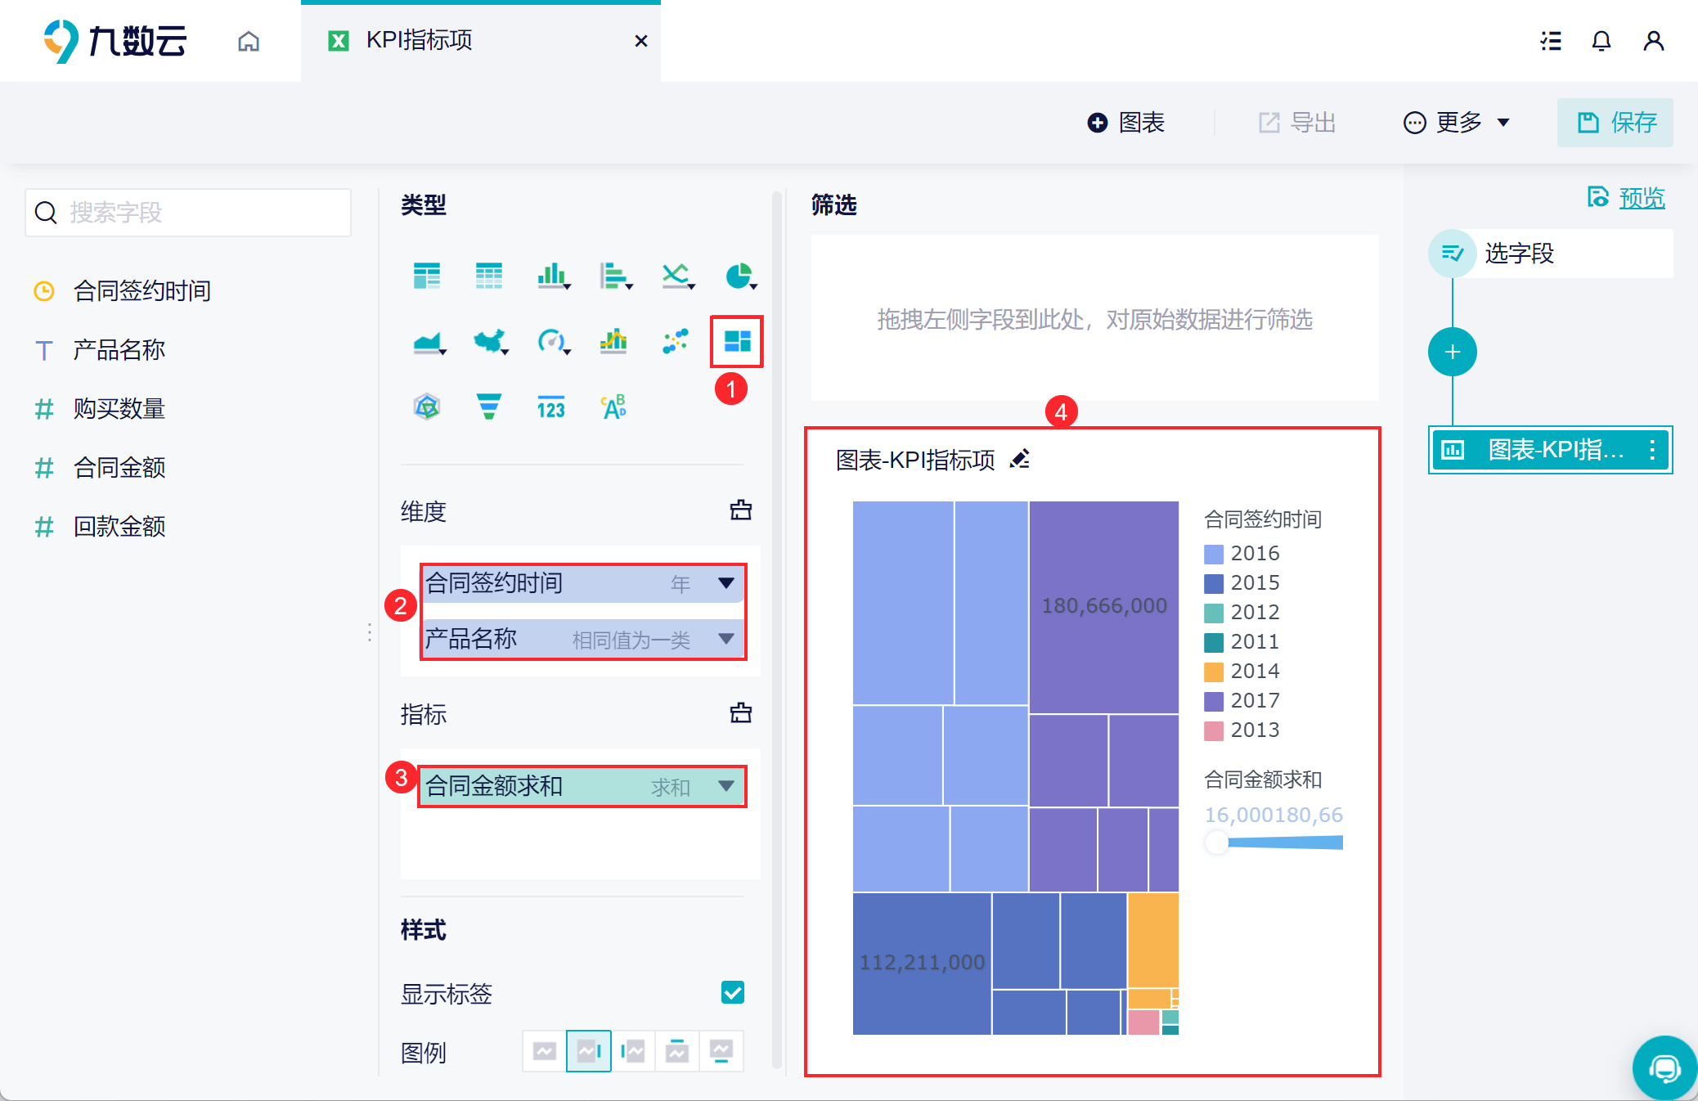Select the treemap chart type icon
Image resolution: width=1698 pixels, height=1101 pixels.
coord(737,341)
